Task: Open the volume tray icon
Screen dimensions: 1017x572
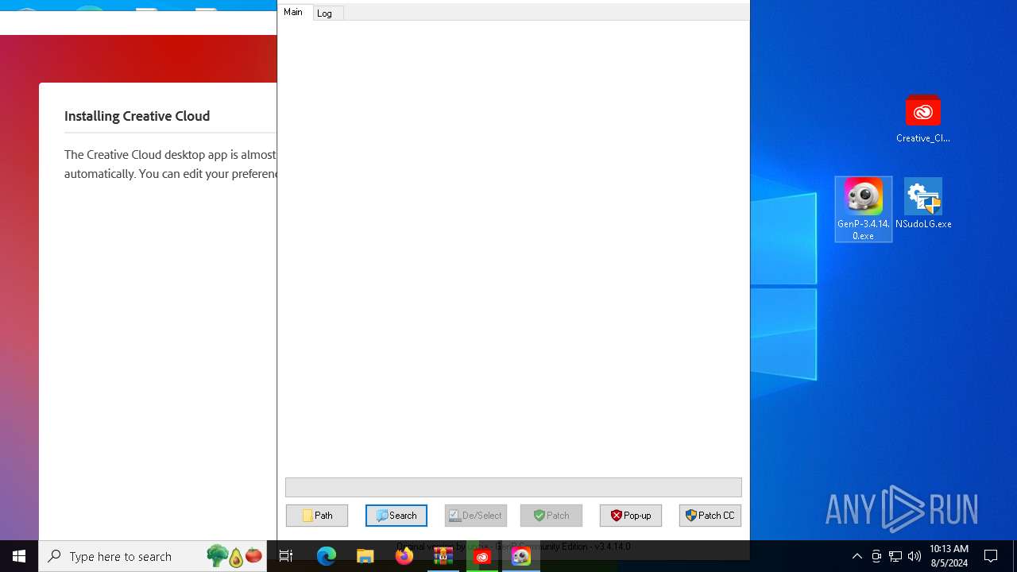Action: [x=915, y=556]
